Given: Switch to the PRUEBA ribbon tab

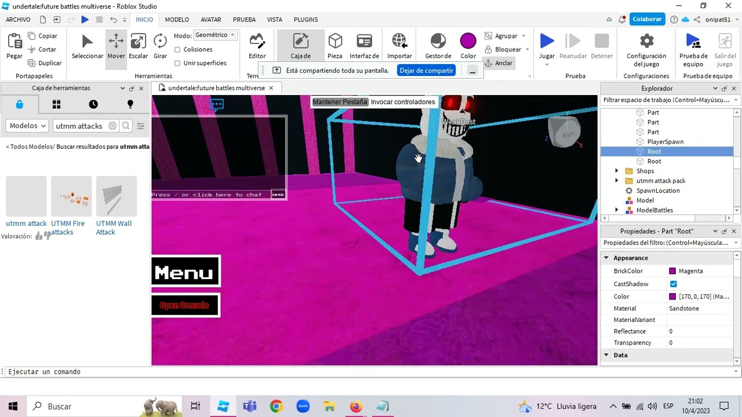Looking at the screenshot, I should click(244, 20).
